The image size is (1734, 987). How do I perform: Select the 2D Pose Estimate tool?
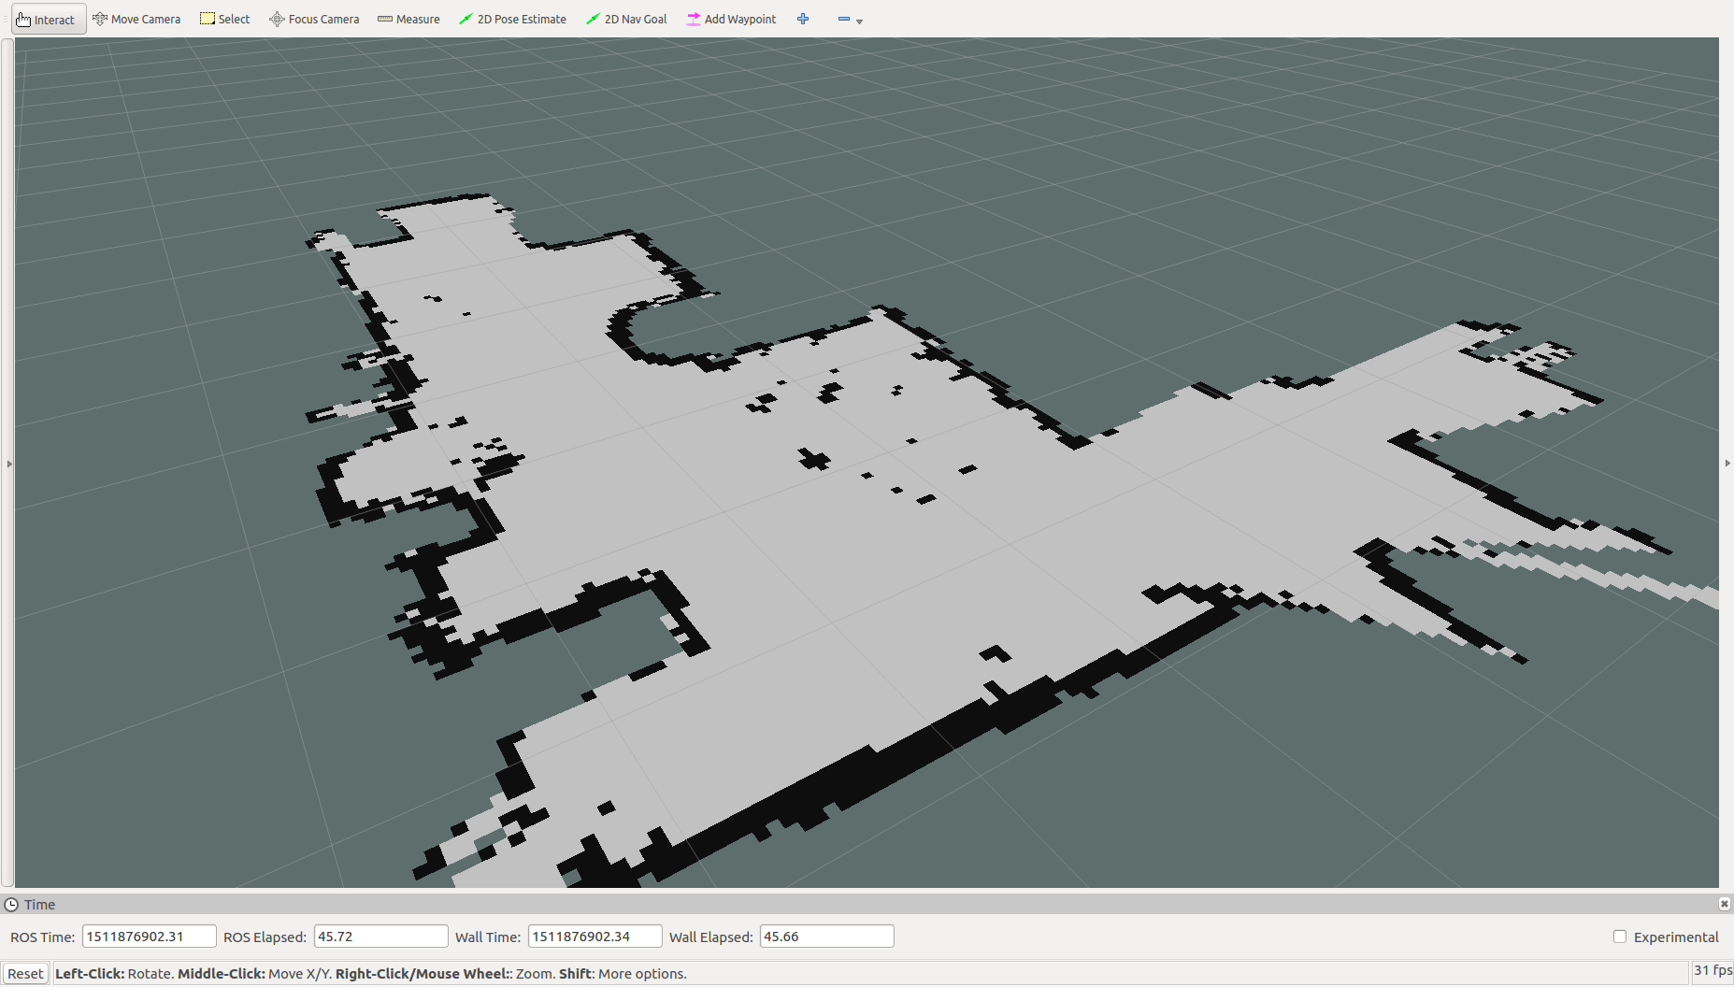(512, 19)
